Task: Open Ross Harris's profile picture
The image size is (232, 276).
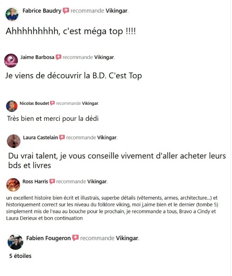Action: point(13,185)
